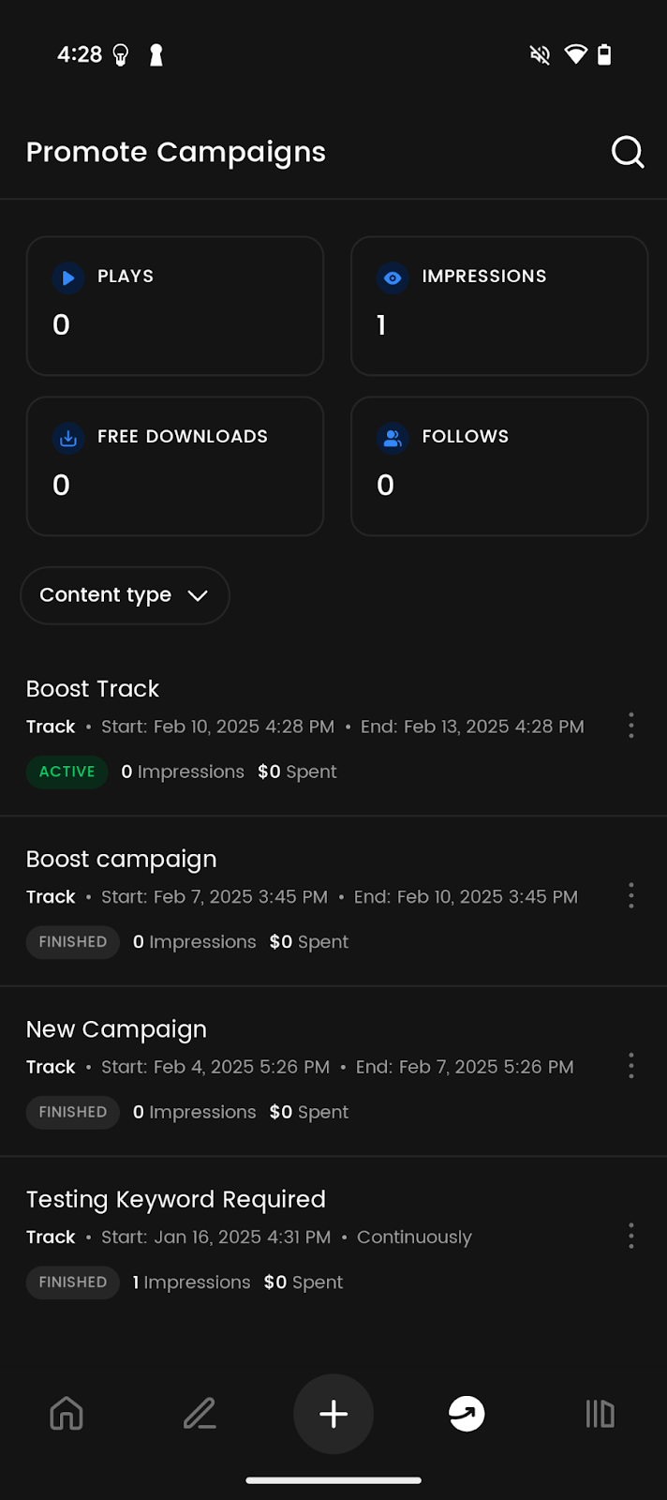
Task: Tap the Free Downloads download icon
Action: click(67, 438)
